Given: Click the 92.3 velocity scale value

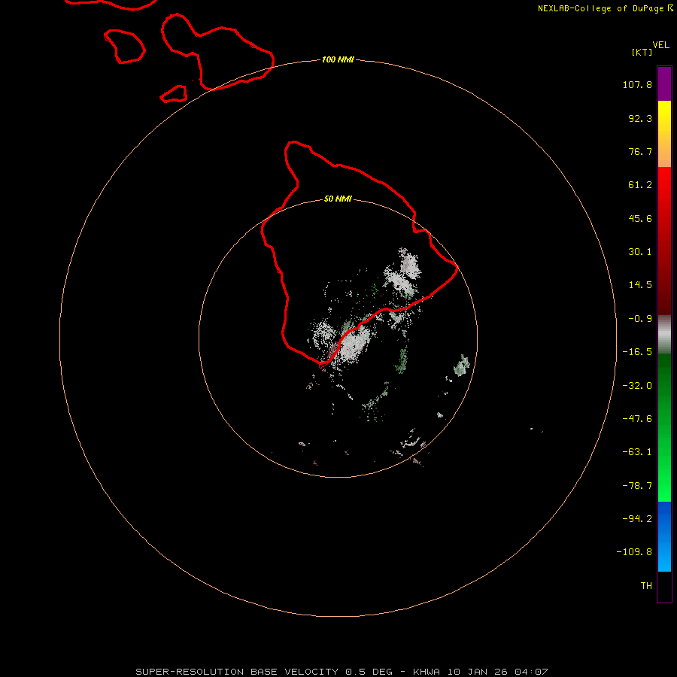Looking at the screenshot, I should point(640,118).
